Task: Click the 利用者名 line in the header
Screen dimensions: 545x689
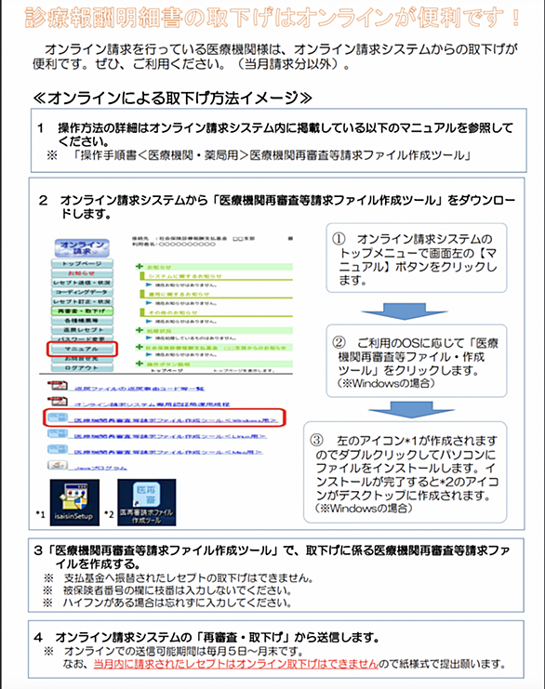Action: point(173,245)
